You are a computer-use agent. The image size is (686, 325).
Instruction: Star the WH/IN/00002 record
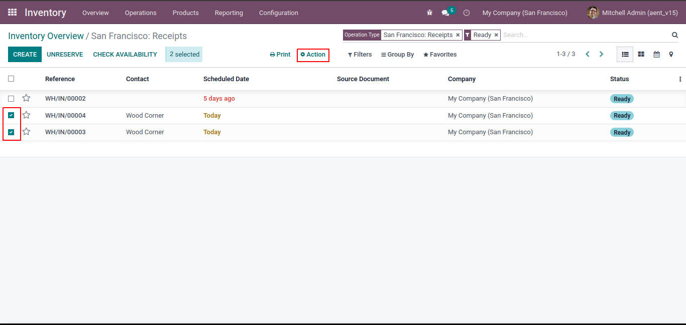click(26, 98)
